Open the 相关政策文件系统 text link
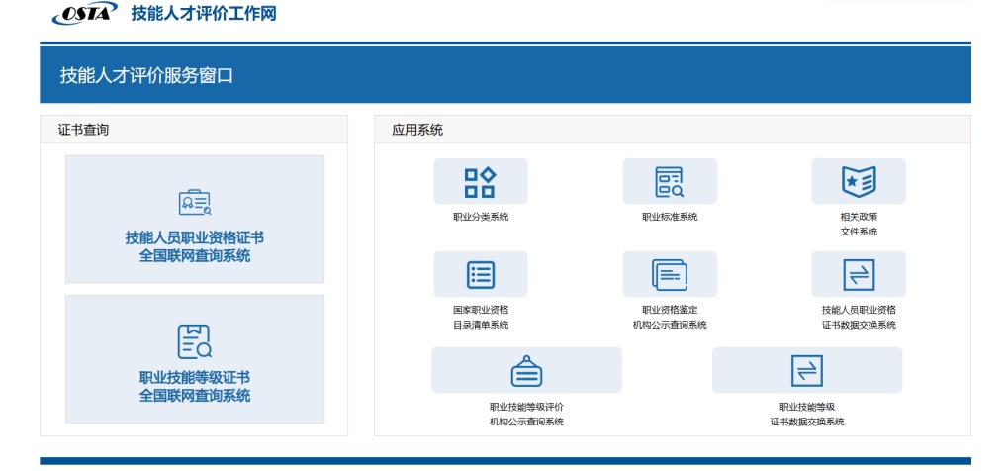 pyautogui.click(x=858, y=224)
